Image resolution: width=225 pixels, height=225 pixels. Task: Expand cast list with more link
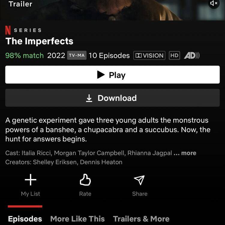tap(185, 153)
